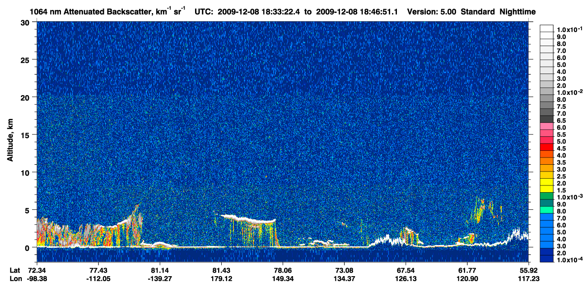587x301 pixels.
Task: Click the longitude value '120.90'
Action: coord(467,278)
